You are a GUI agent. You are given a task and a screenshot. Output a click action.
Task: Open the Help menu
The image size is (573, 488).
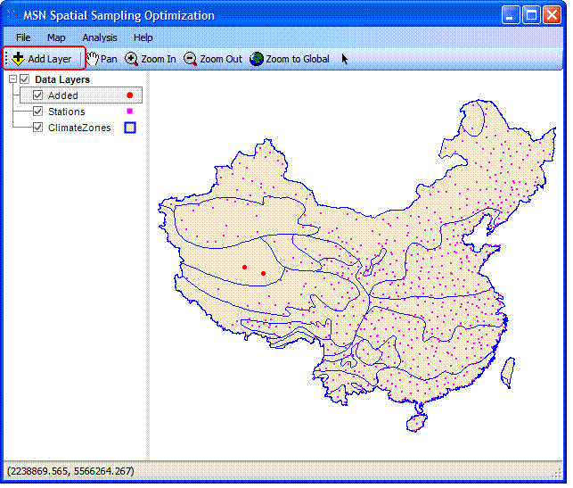(143, 37)
